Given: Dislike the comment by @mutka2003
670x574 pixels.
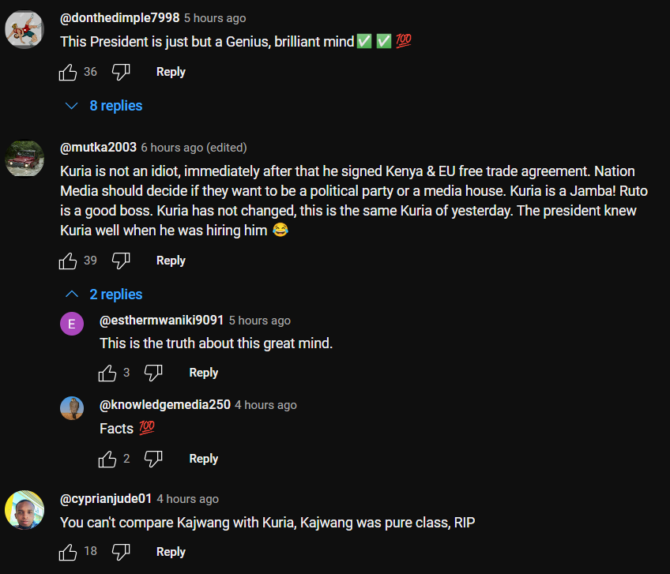Looking at the screenshot, I should click(121, 261).
